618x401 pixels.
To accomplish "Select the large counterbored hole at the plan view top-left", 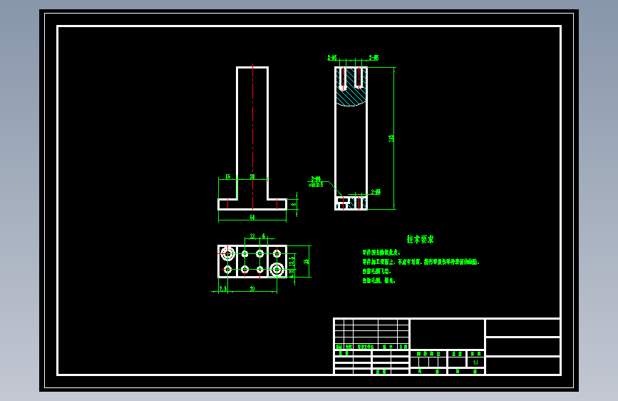I will [227, 253].
